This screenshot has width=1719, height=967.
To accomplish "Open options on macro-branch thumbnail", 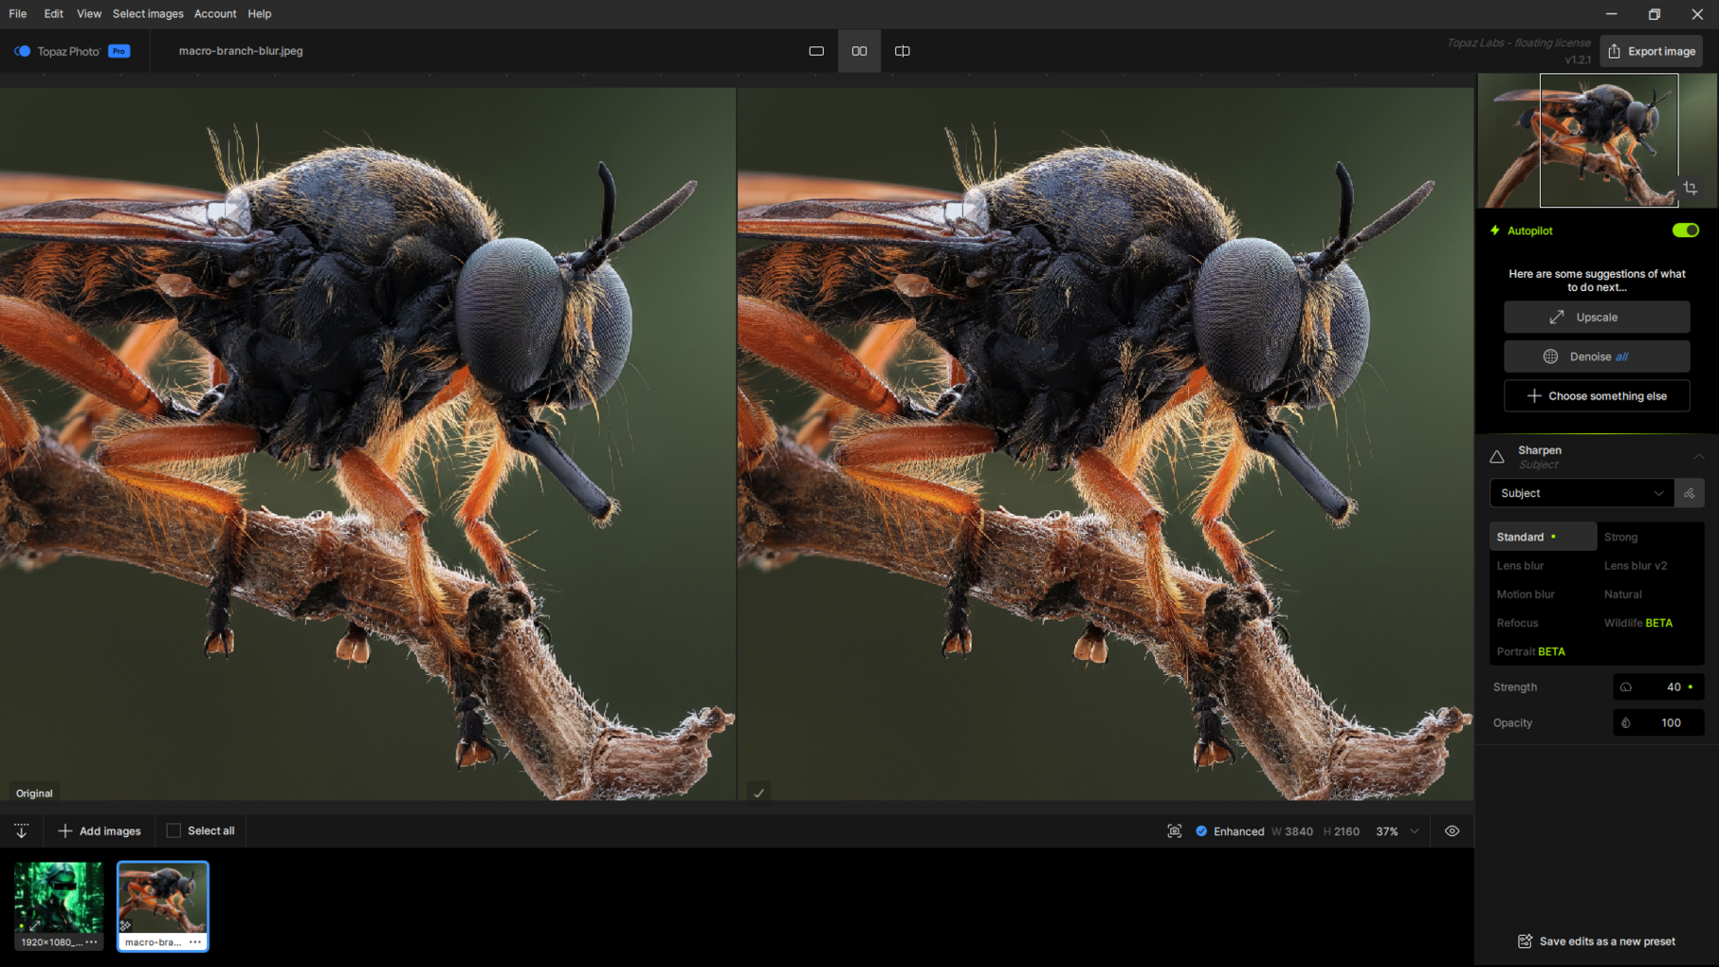I will click(x=195, y=941).
